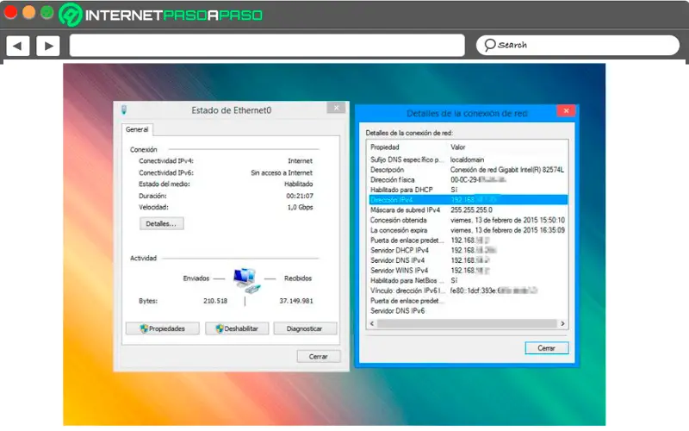Select the Servidor DNS IPv6 row
This screenshot has width=689, height=431.
(468, 311)
